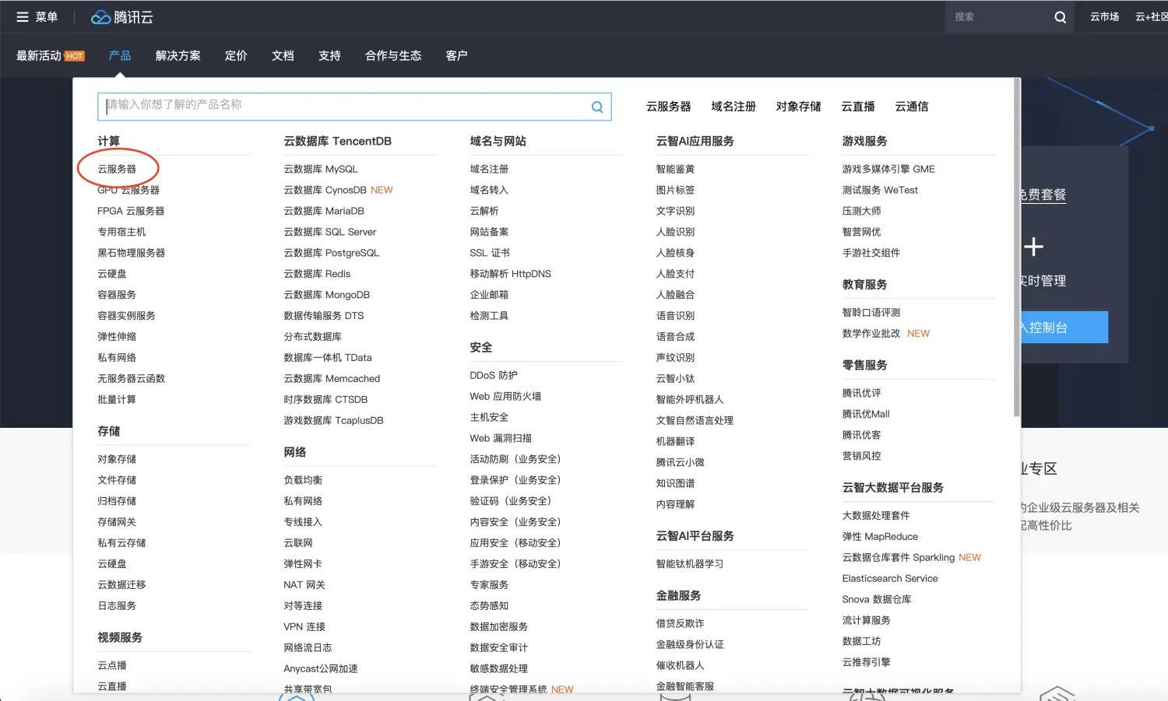Open 对象存储 under 存储
Image resolution: width=1168 pixels, height=701 pixels.
pyautogui.click(x=117, y=460)
